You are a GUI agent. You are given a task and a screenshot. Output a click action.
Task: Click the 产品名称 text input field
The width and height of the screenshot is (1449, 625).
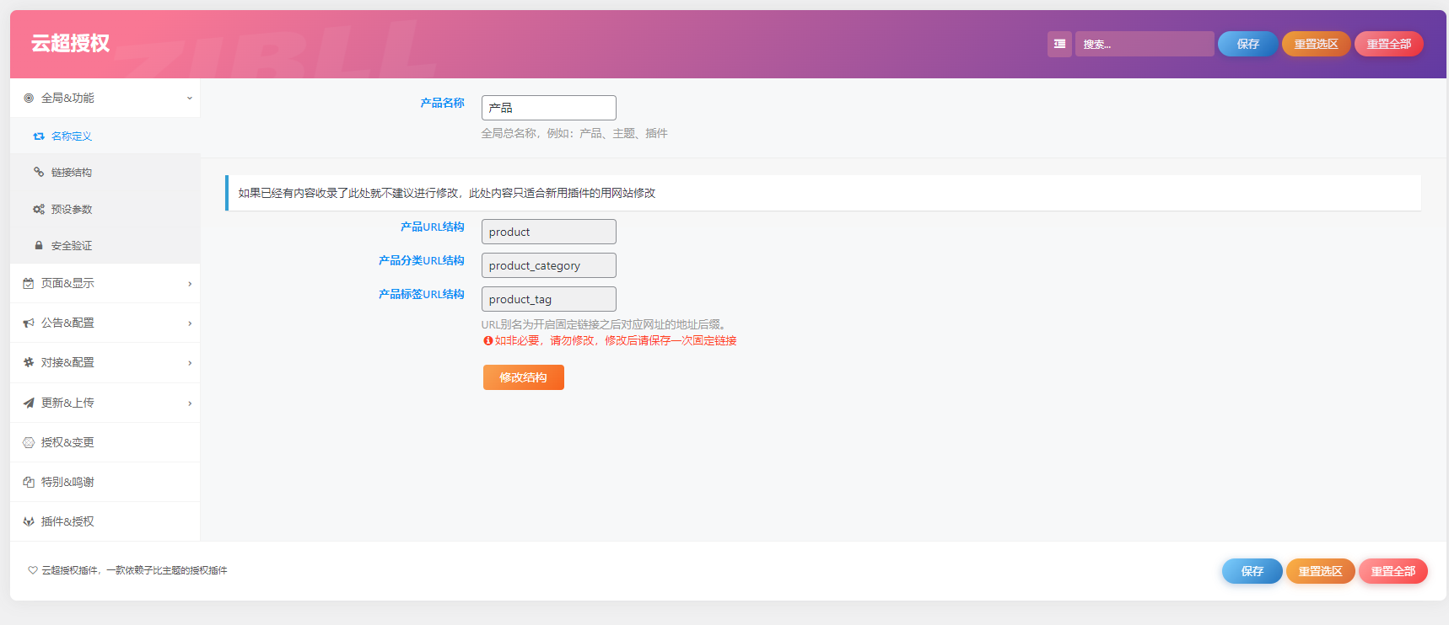(548, 108)
